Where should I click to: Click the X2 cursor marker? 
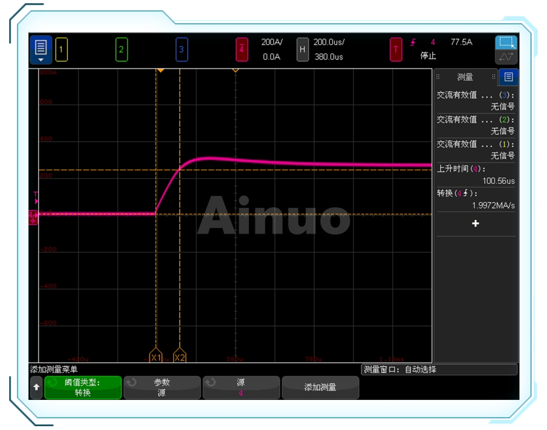pos(179,357)
